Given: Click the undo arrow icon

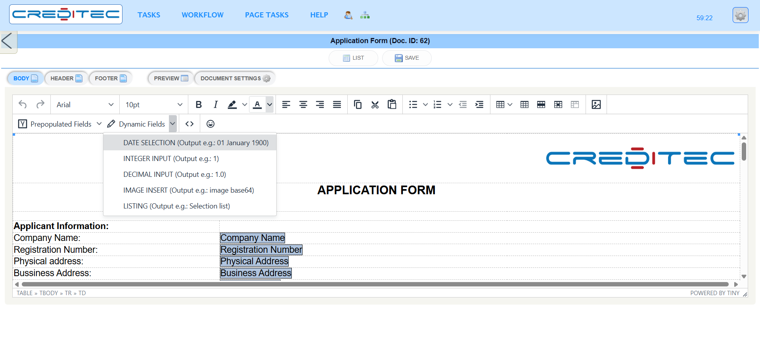Looking at the screenshot, I should (x=23, y=104).
